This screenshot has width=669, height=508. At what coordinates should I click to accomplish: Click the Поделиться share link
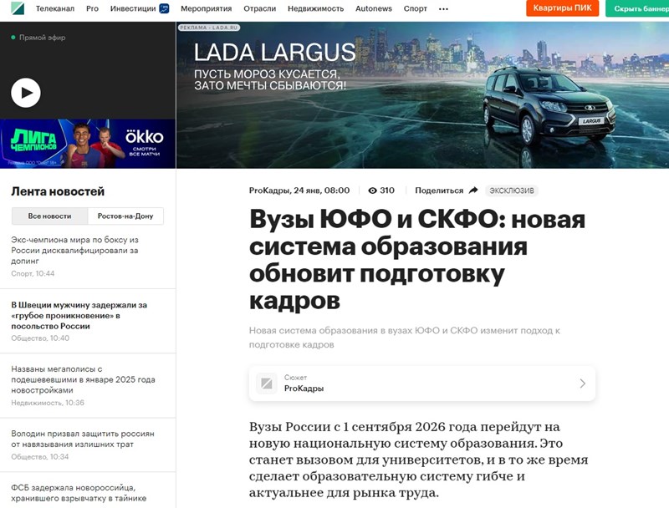coord(439,190)
